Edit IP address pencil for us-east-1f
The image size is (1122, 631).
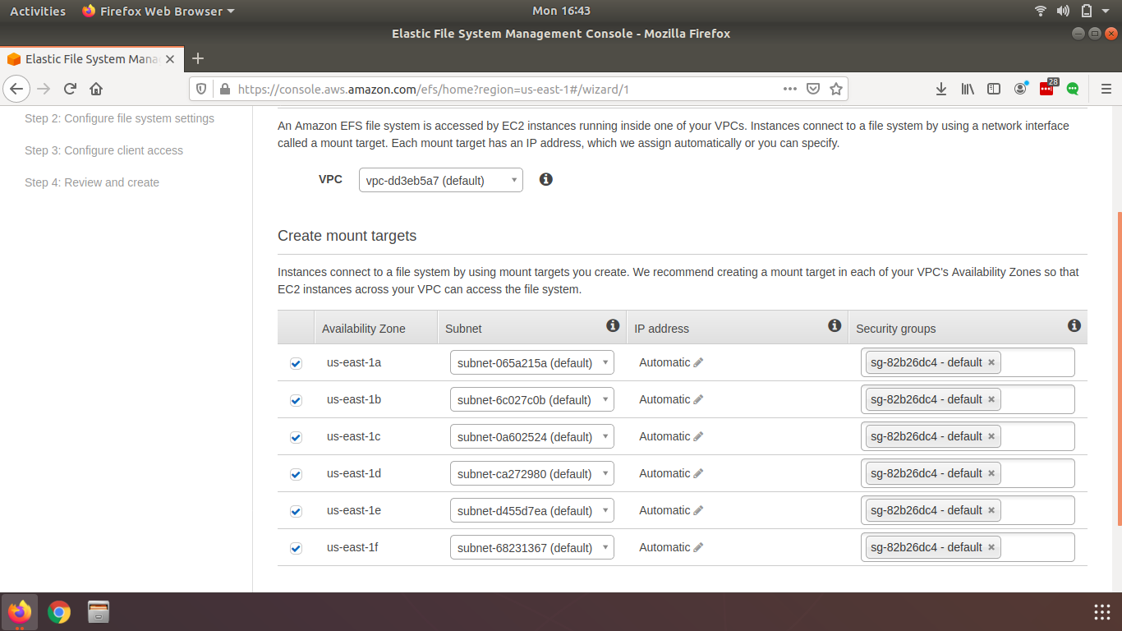[698, 547]
